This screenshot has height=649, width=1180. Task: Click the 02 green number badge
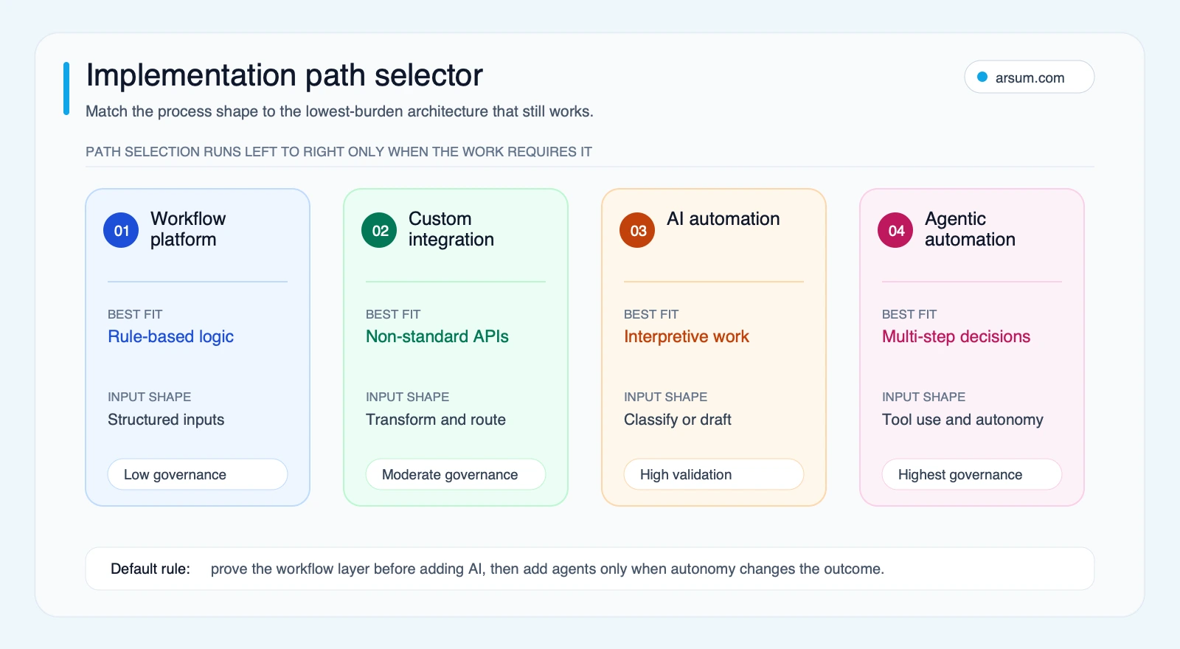coord(379,230)
